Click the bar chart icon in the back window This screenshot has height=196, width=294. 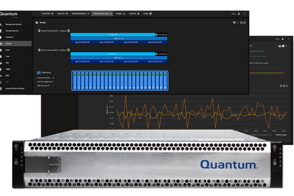pos(279,46)
